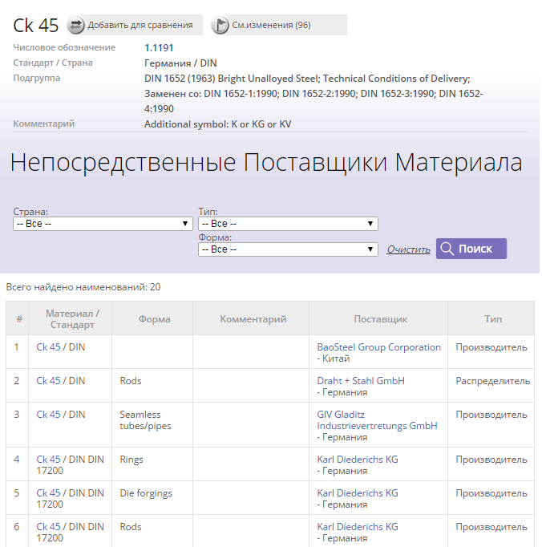Click the Комментарий column header

[x=251, y=319]
